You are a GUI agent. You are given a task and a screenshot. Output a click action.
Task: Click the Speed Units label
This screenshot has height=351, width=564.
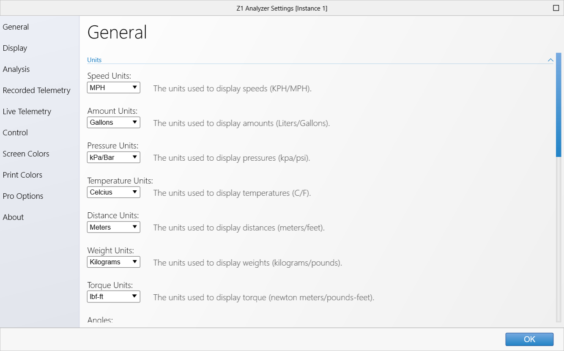click(109, 76)
